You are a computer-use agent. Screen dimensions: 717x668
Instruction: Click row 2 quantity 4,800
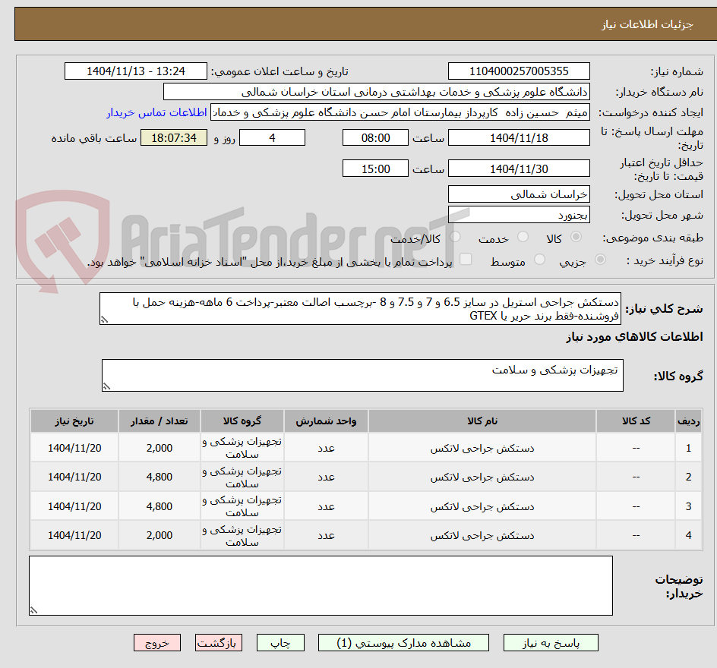[160, 477]
